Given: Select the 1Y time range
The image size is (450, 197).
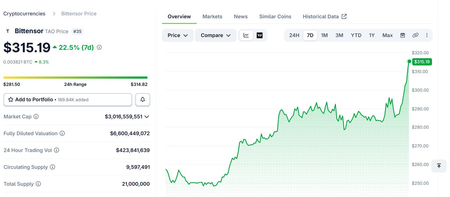Looking at the screenshot, I should pos(372,35).
